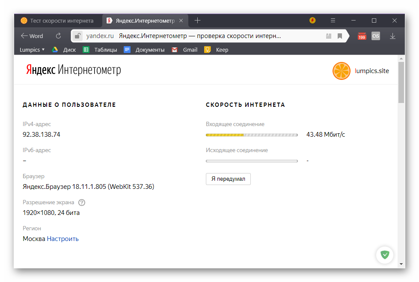Minimize the browser window
Viewport: 419px width, 282px height.
(x=354, y=21)
